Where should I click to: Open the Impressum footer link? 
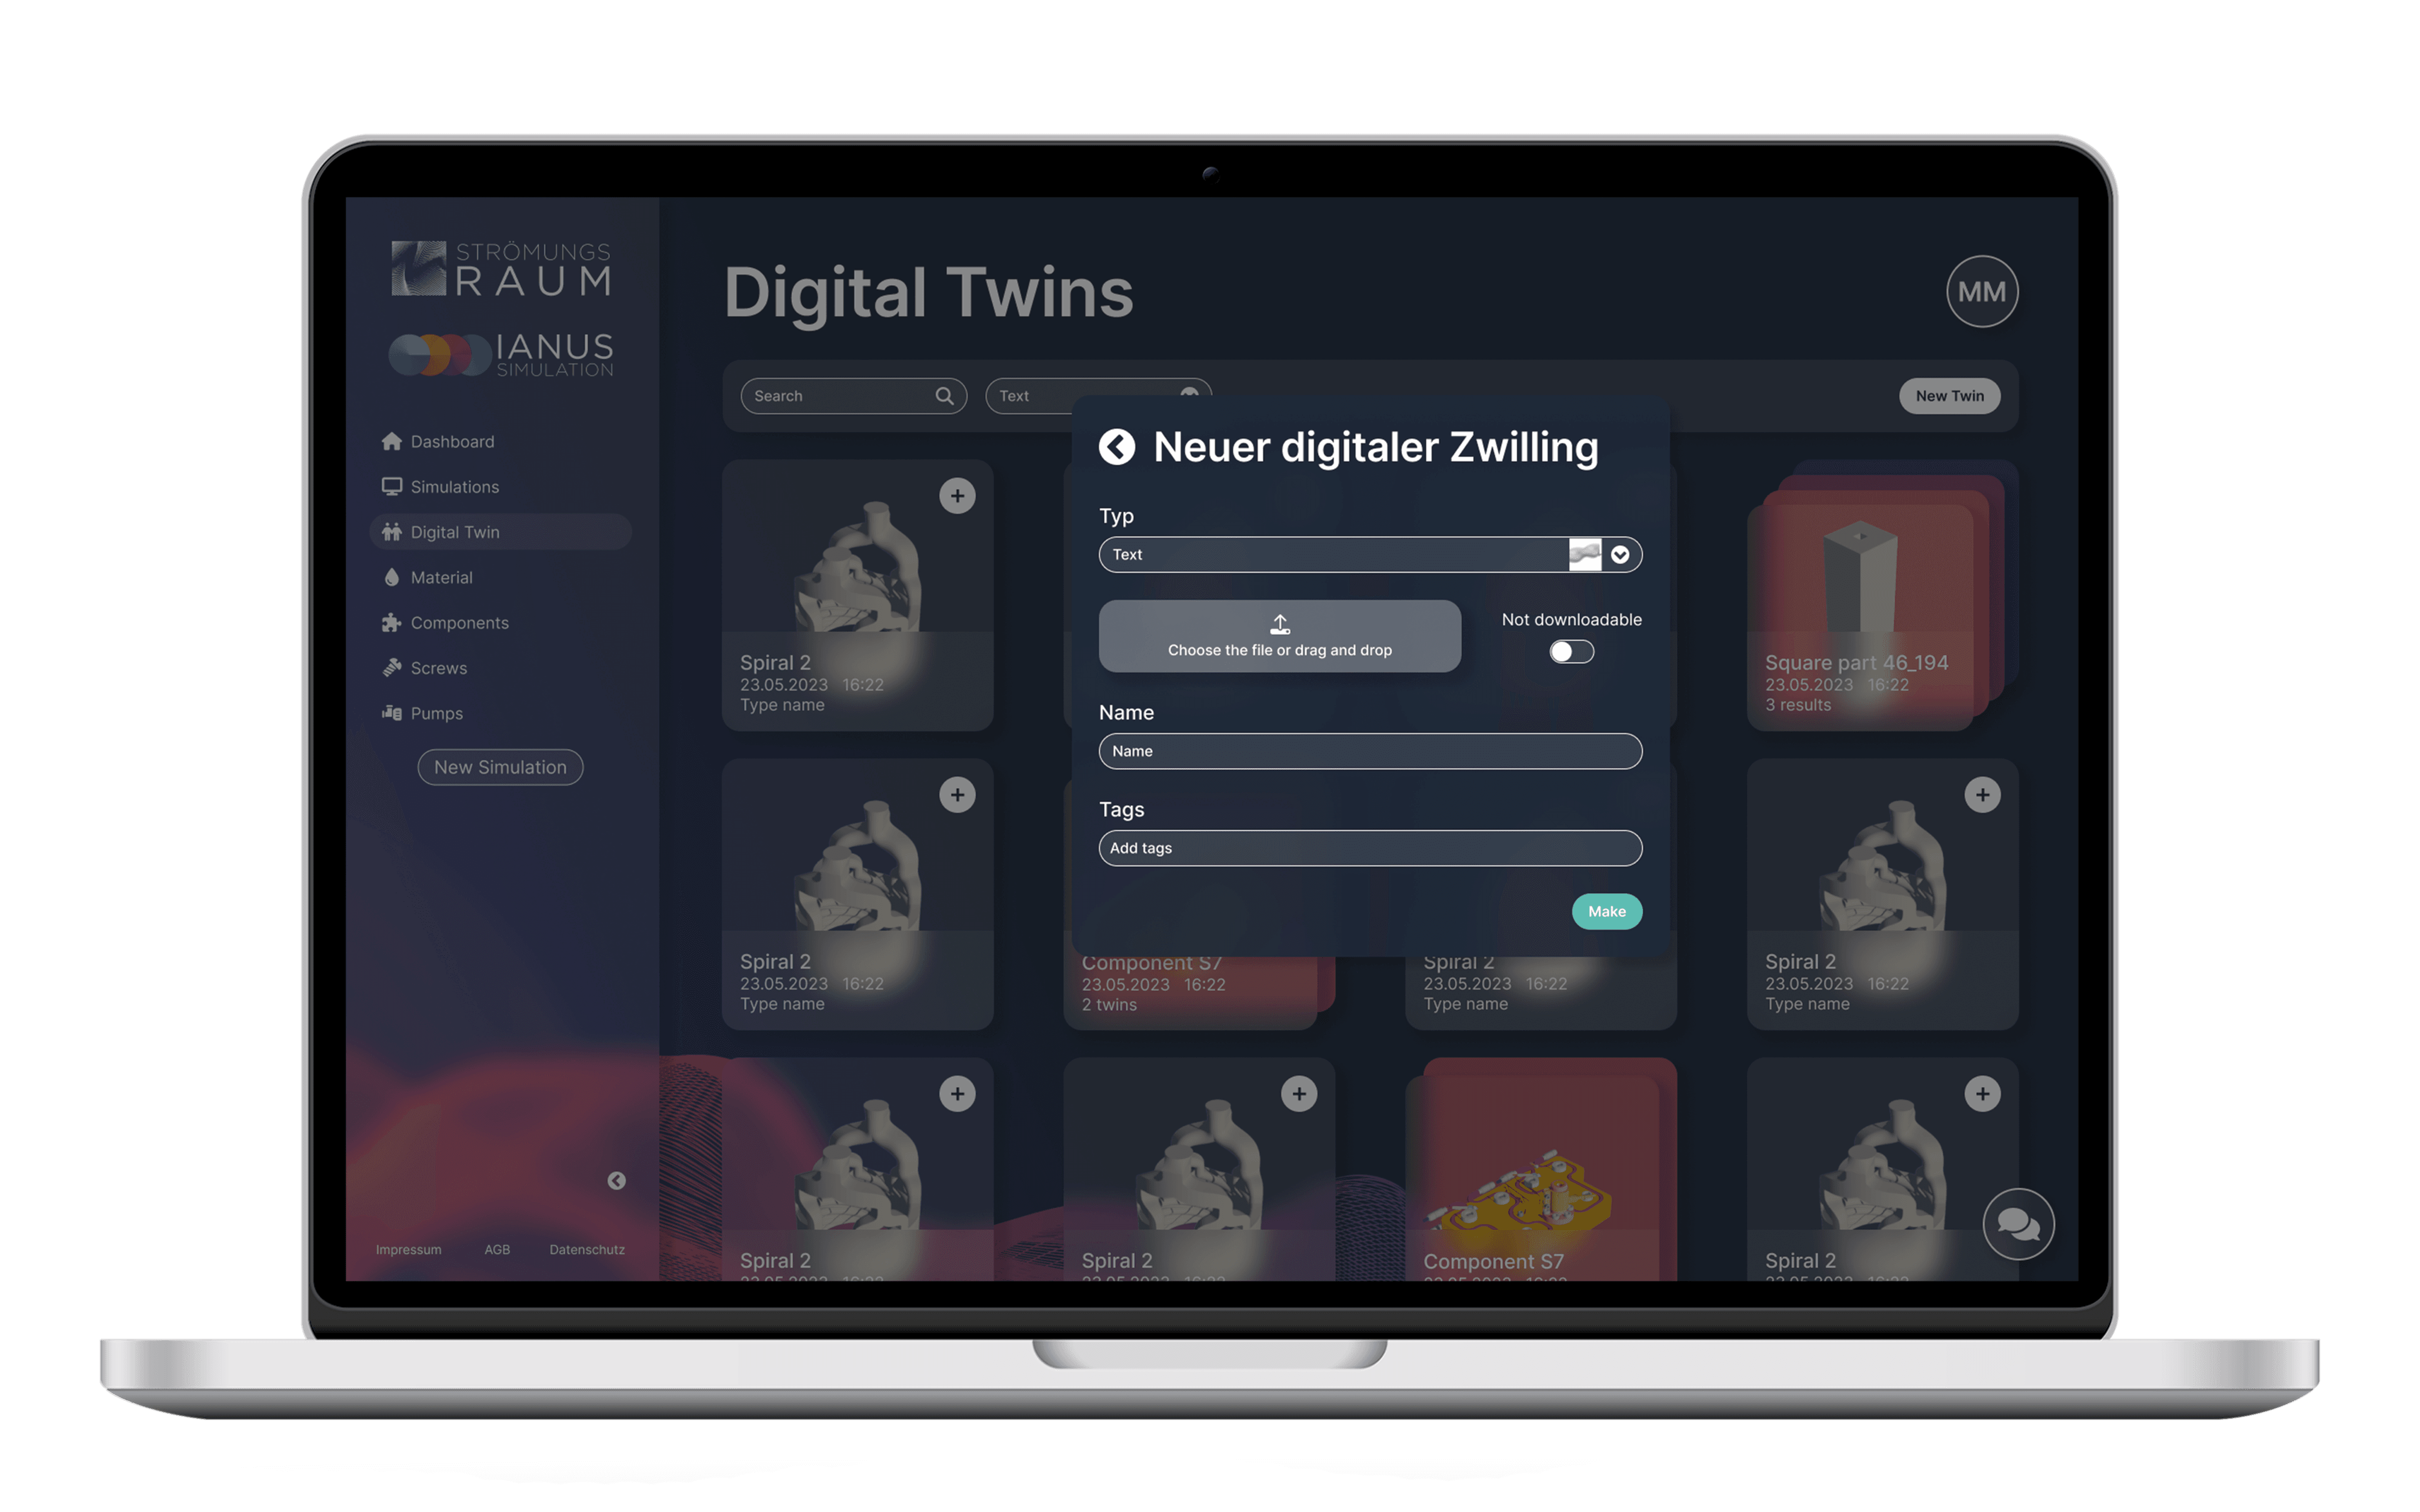[408, 1249]
